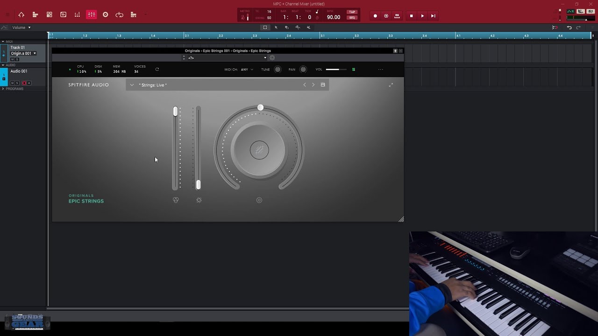Open the Pad Mixer icon
This screenshot has height=336, width=598.
pos(77,15)
